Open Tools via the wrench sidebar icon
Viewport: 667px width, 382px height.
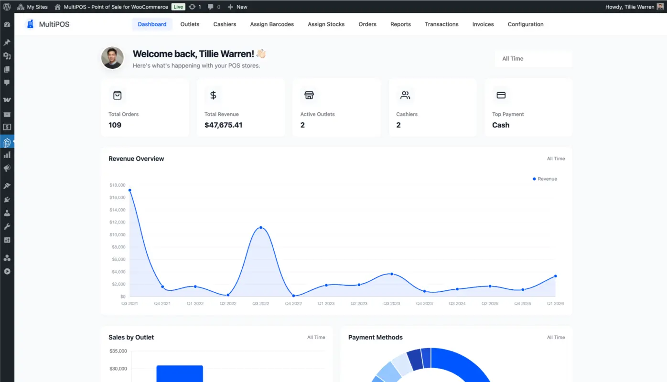7,226
